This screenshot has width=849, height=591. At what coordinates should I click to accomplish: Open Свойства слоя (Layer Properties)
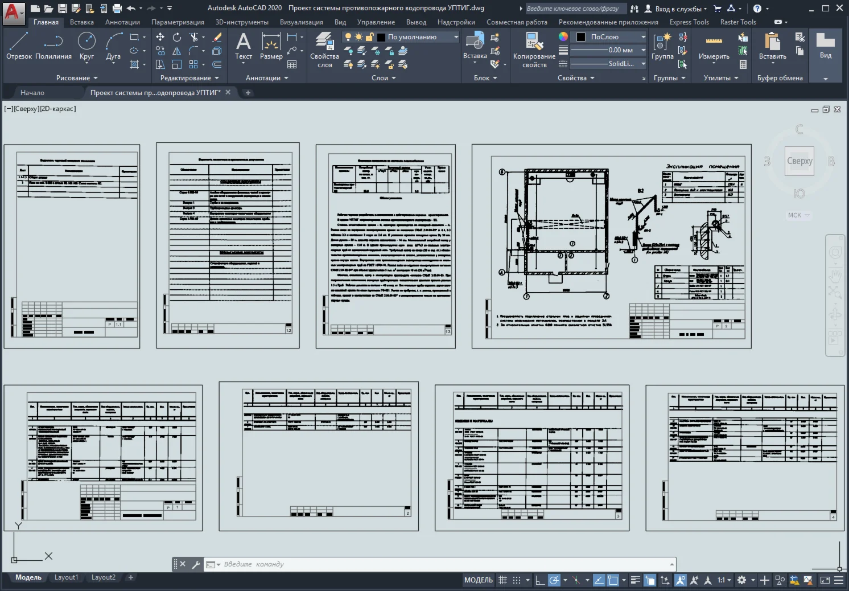(x=324, y=50)
